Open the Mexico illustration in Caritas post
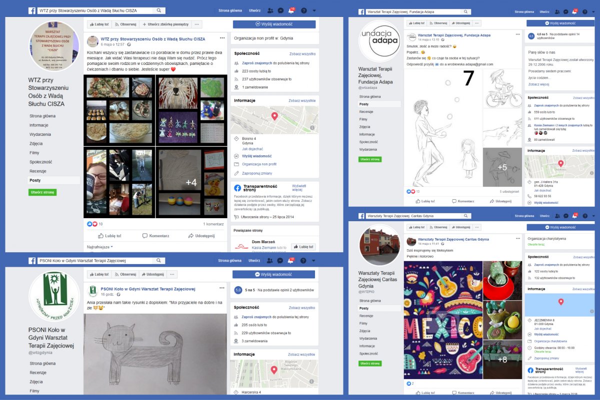 point(443,320)
